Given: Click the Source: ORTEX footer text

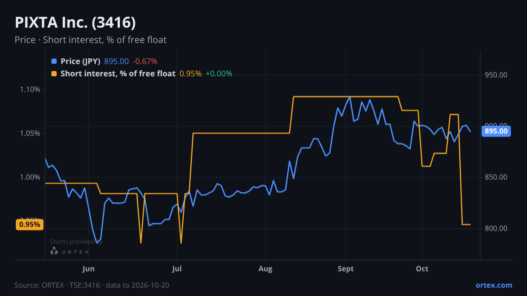Looking at the screenshot, I should 92,285.
